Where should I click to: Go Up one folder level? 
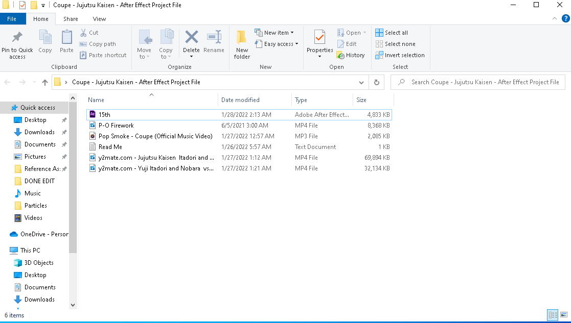click(x=45, y=83)
